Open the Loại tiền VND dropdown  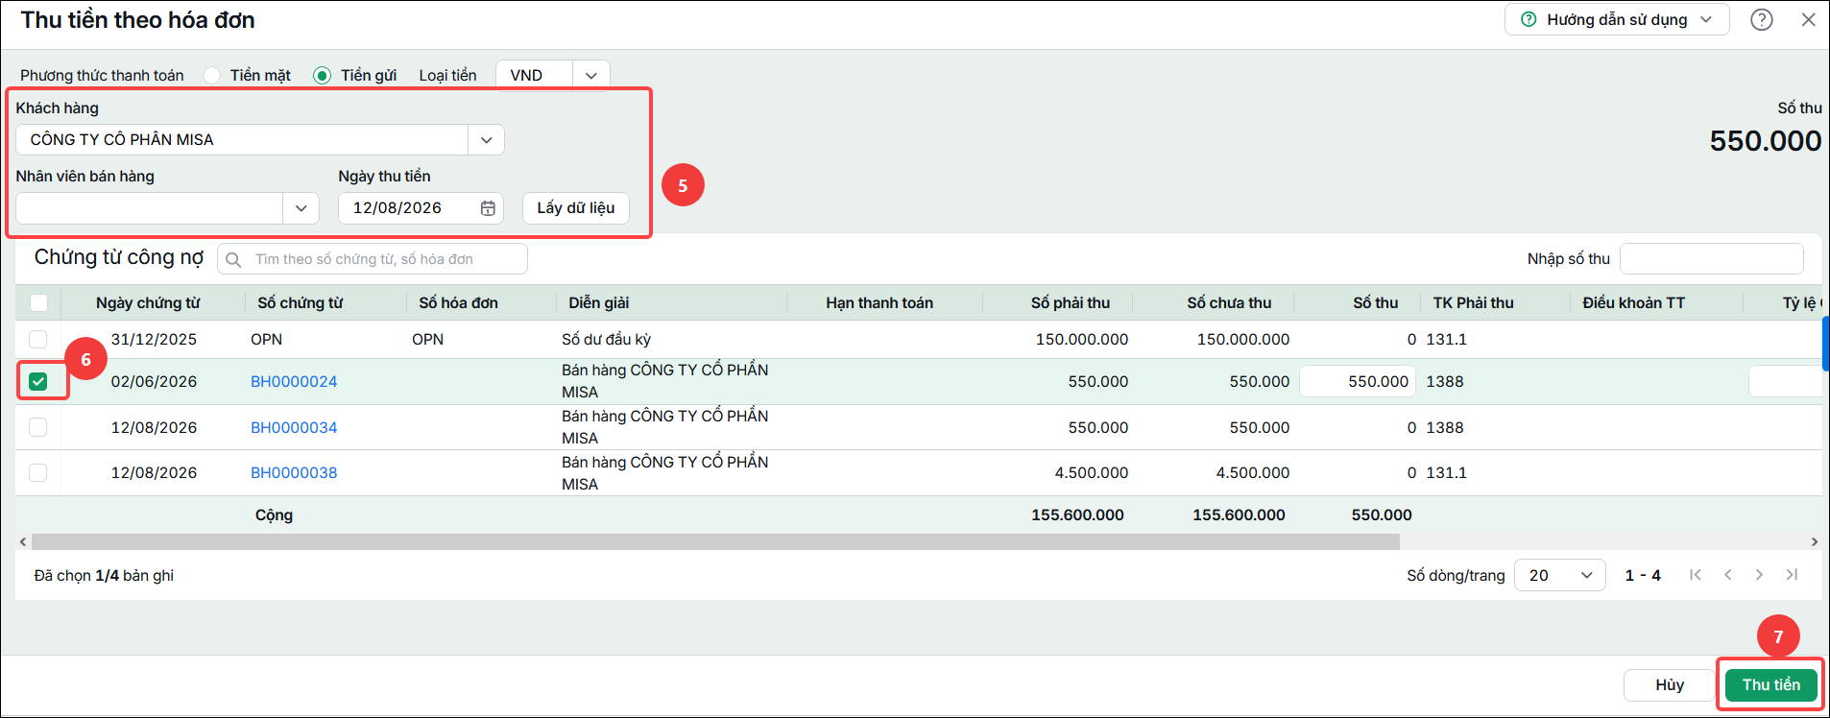coord(591,75)
